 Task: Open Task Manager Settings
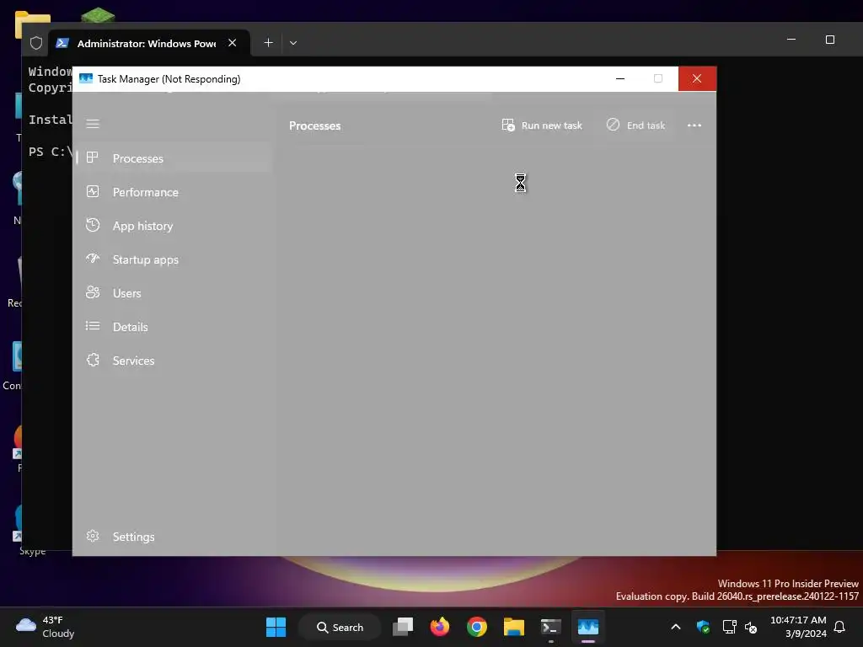click(174, 537)
